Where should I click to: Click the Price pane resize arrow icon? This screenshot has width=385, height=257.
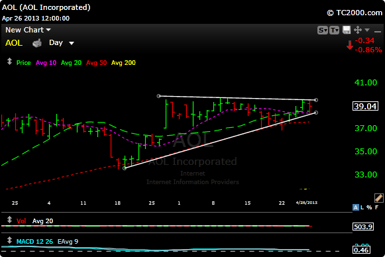[9, 62]
